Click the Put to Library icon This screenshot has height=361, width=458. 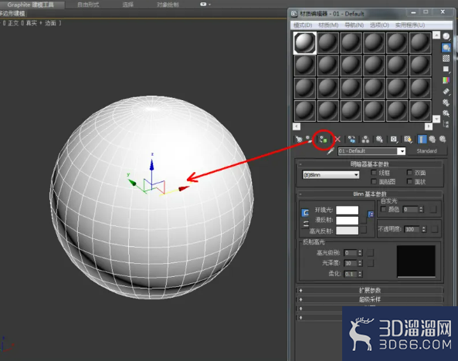pyautogui.click(x=379, y=139)
